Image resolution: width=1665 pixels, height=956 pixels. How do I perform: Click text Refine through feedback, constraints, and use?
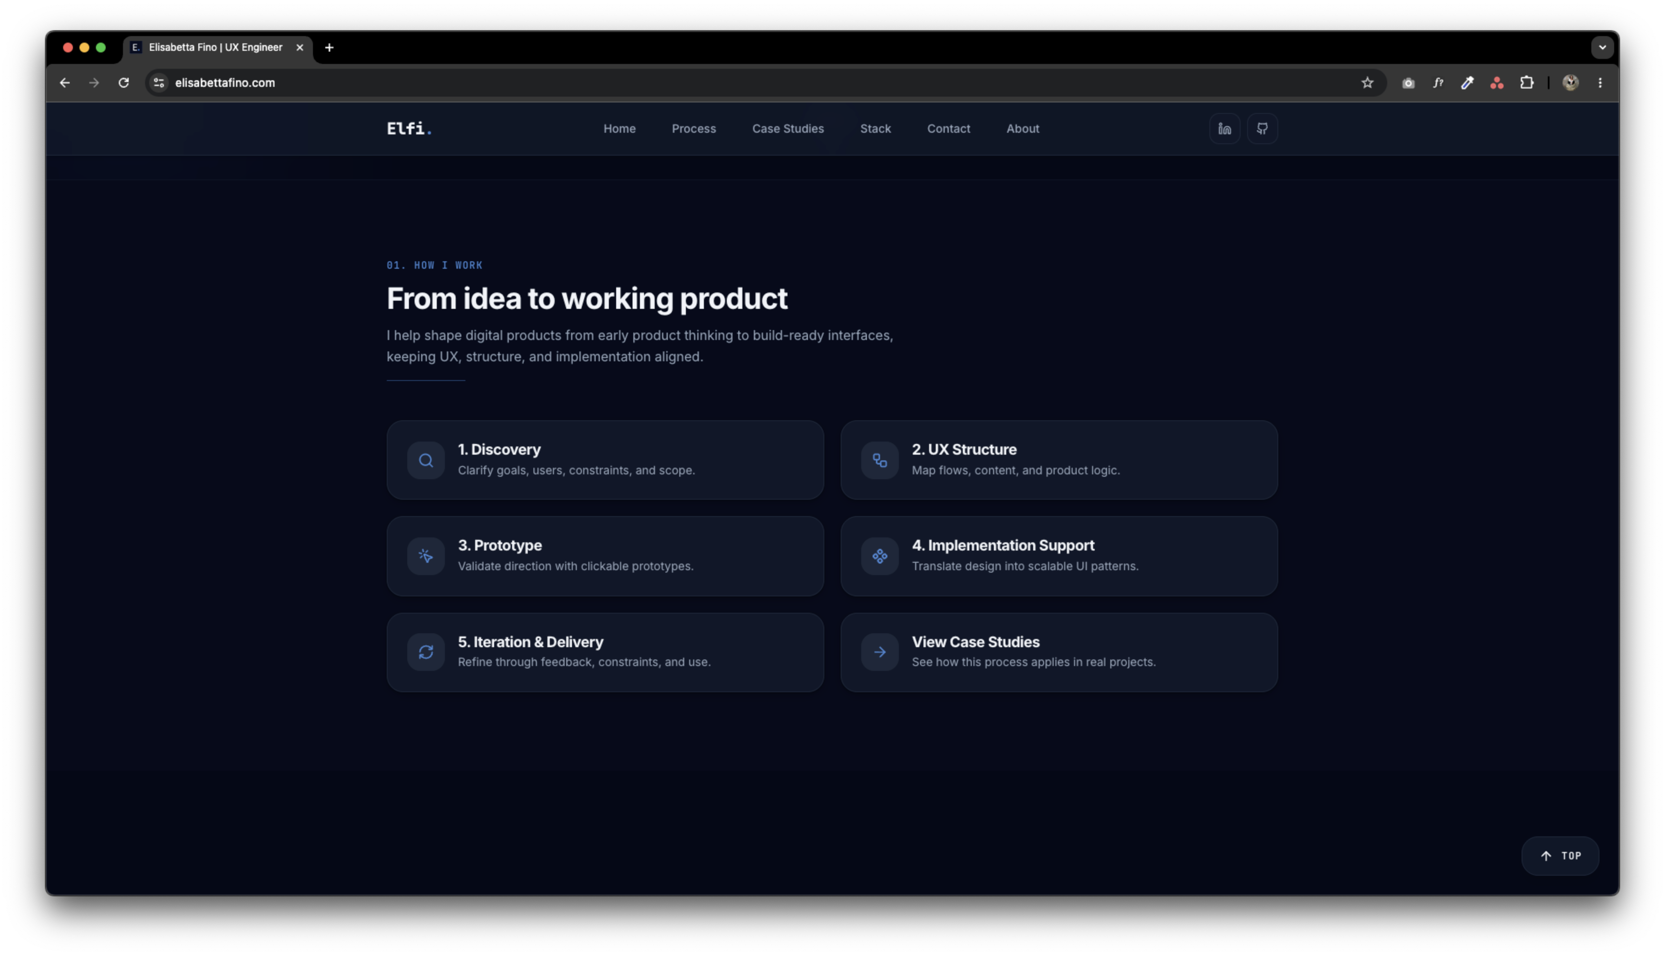click(584, 662)
